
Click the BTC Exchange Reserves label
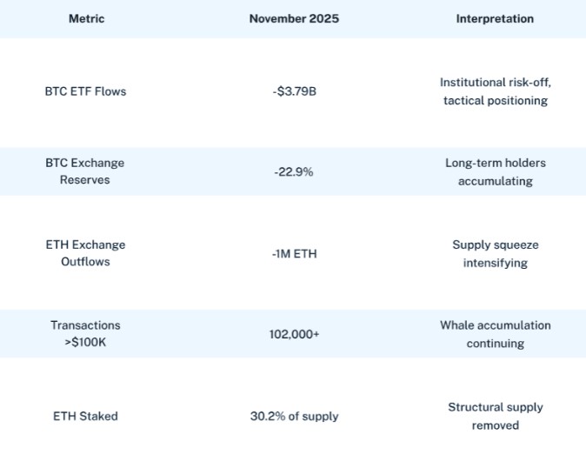click(85, 171)
